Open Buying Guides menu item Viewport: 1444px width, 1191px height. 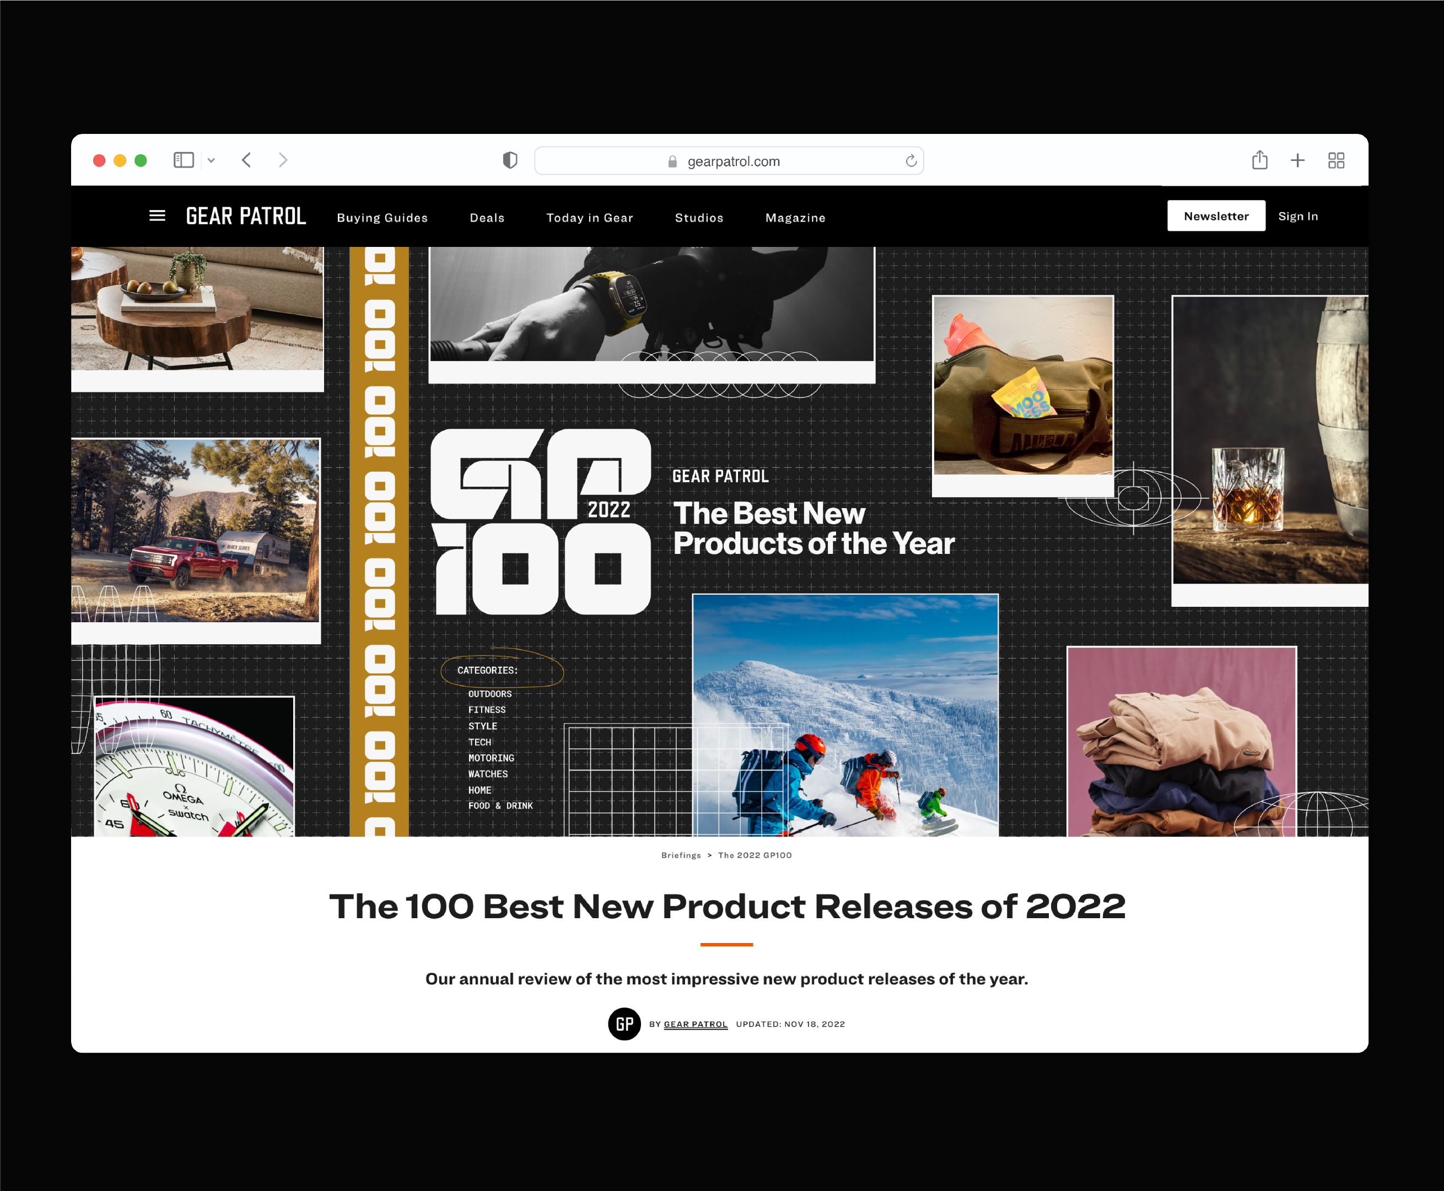[382, 218]
